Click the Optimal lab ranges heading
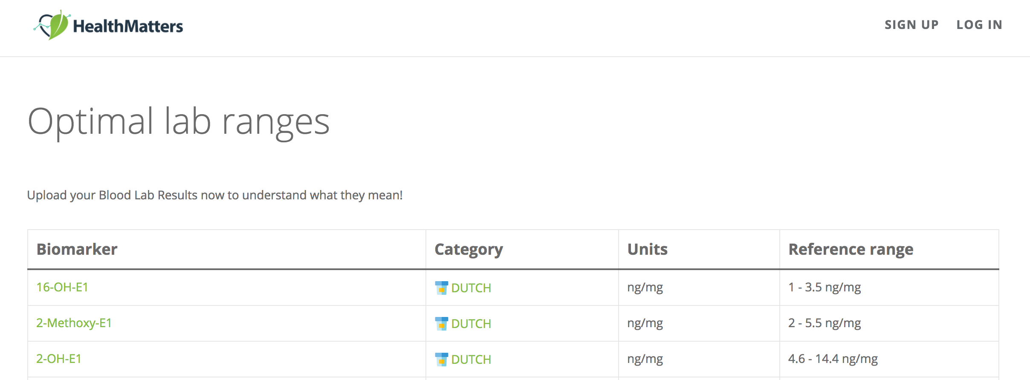This screenshot has height=380, width=1030. (x=179, y=121)
